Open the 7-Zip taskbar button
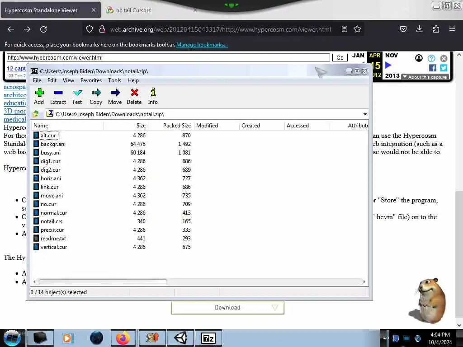 click(x=208, y=338)
